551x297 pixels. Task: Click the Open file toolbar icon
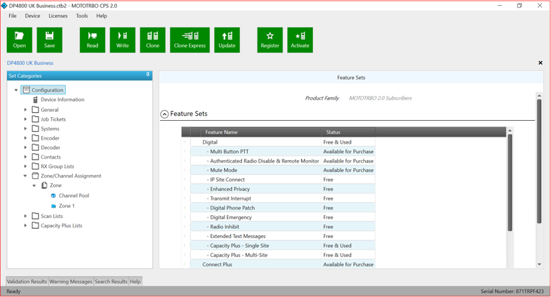tap(19, 40)
